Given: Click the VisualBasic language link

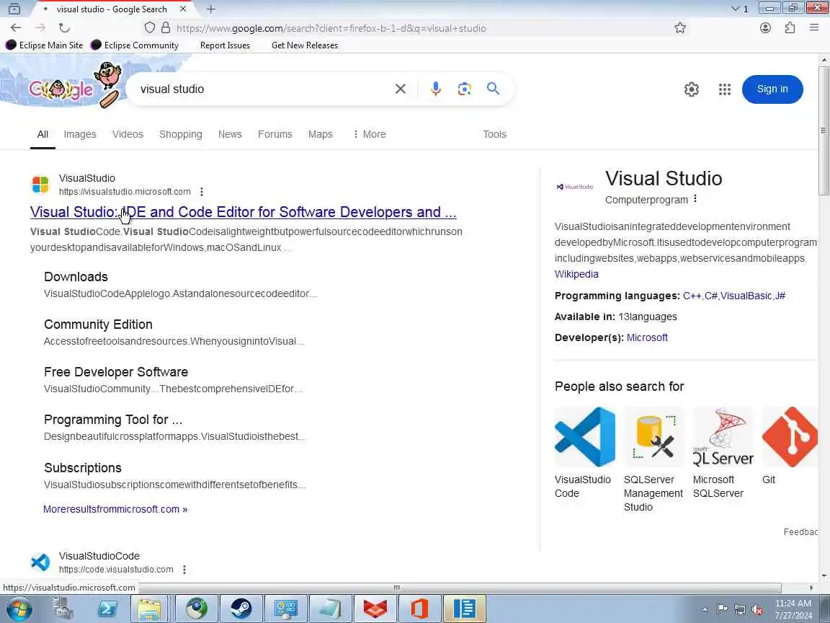Looking at the screenshot, I should pyautogui.click(x=746, y=296).
